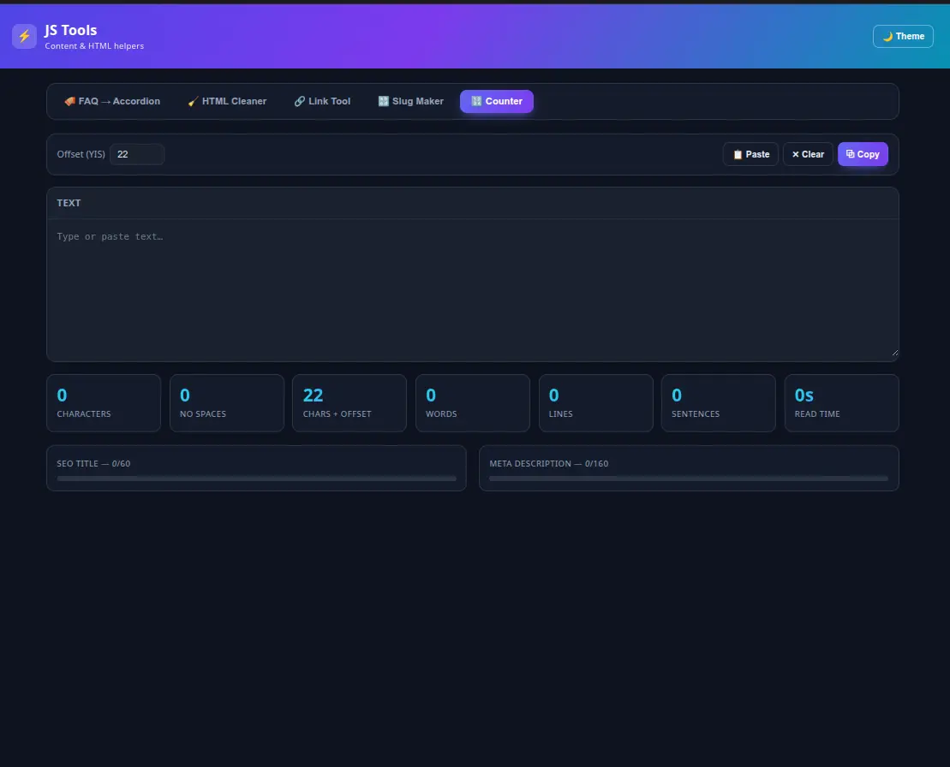Select the Counter tab
This screenshot has width=950, height=767.
click(497, 101)
